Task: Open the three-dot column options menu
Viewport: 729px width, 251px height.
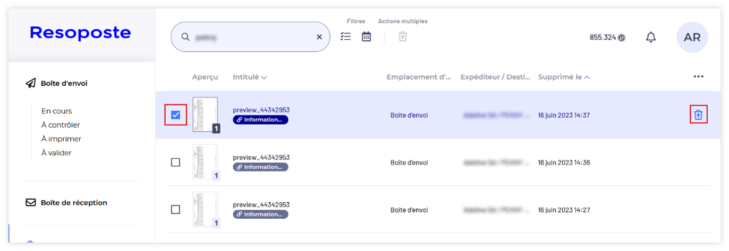Action: point(698,77)
